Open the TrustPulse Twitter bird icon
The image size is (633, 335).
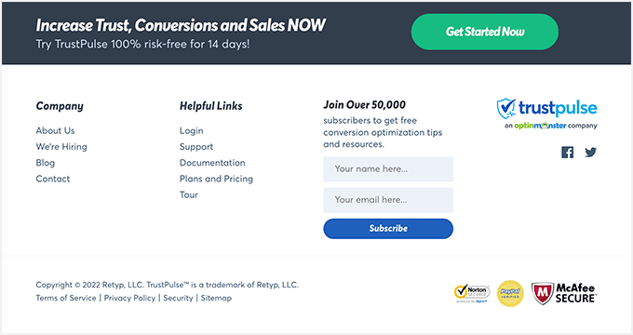tap(590, 153)
